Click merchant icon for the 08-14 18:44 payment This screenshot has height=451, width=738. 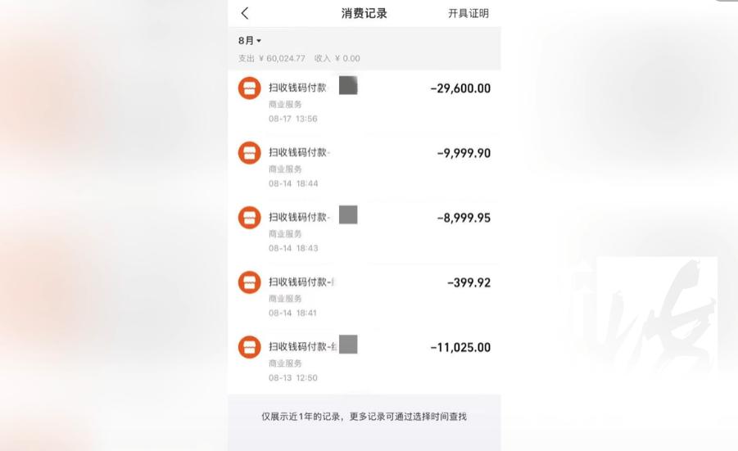coord(249,152)
